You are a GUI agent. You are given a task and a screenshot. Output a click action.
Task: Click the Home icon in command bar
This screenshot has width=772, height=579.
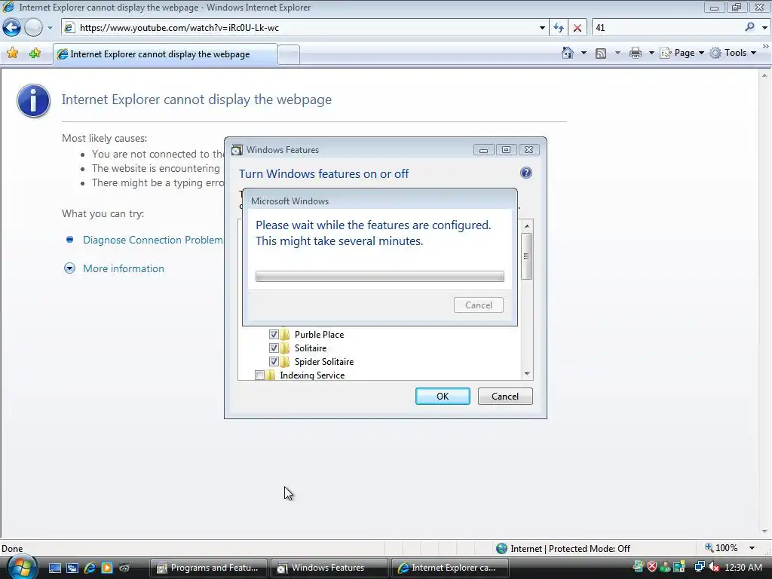point(567,53)
